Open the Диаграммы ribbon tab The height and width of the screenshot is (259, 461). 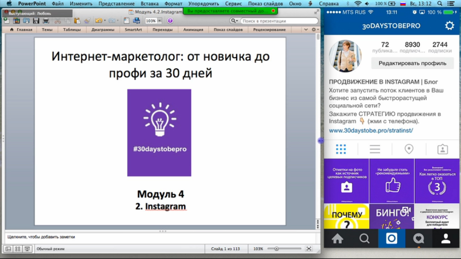[102, 30]
